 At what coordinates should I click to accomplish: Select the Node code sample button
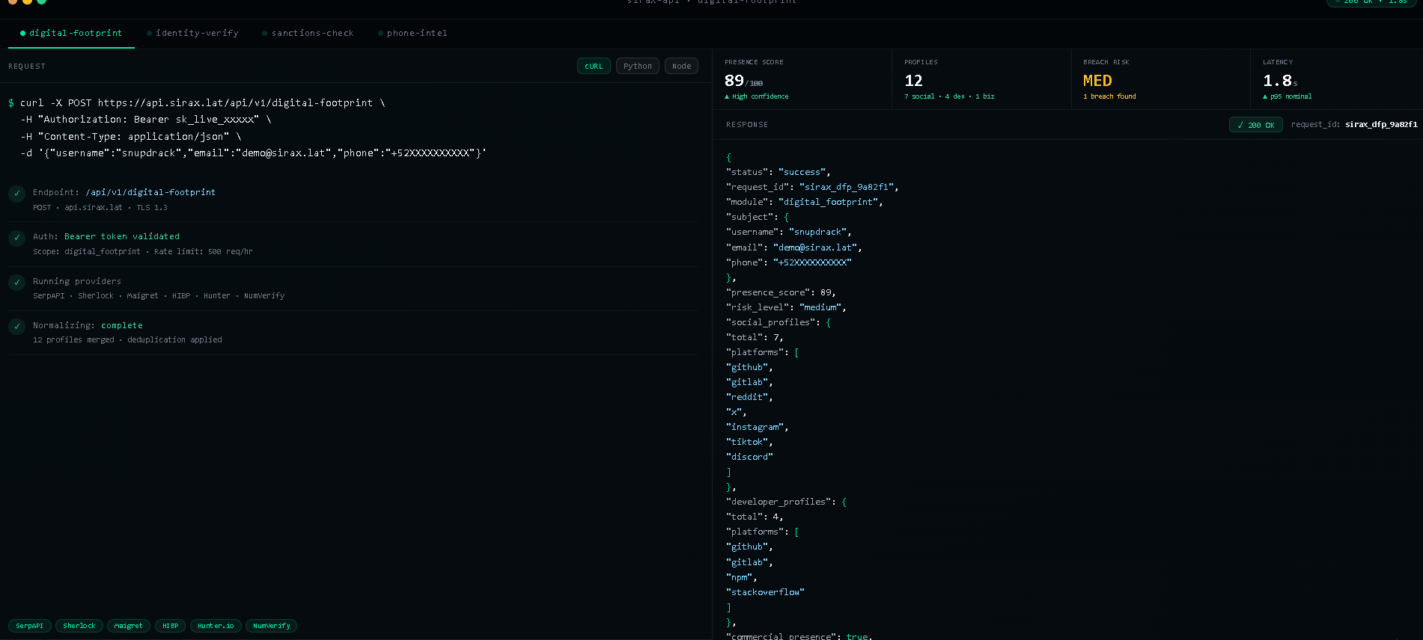(x=681, y=66)
